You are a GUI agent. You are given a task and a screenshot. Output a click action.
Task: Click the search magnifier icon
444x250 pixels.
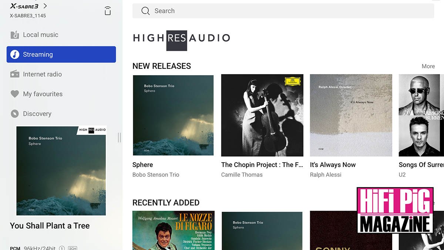[x=145, y=11]
